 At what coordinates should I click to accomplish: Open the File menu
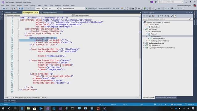point(2,6)
